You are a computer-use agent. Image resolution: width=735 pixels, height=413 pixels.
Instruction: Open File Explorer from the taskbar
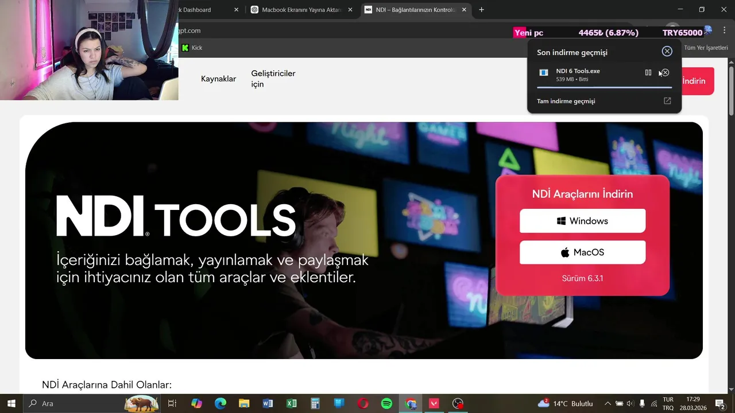[x=244, y=403]
